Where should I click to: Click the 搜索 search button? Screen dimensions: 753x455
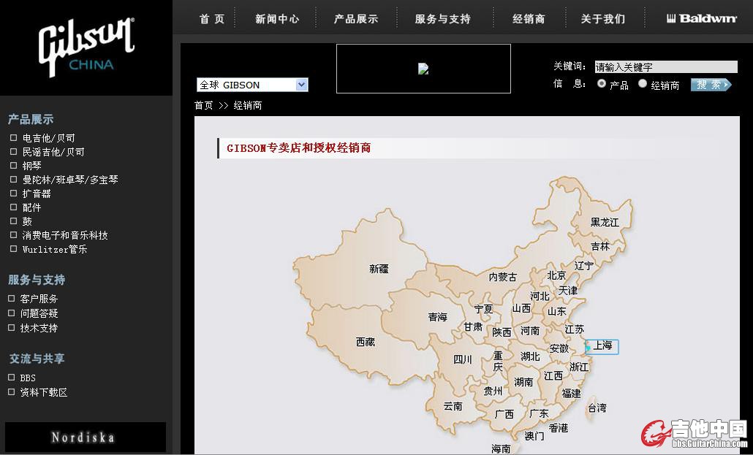[x=711, y=85]
